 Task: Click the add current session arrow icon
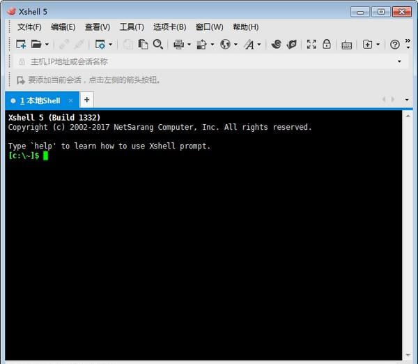pos(20,79)
